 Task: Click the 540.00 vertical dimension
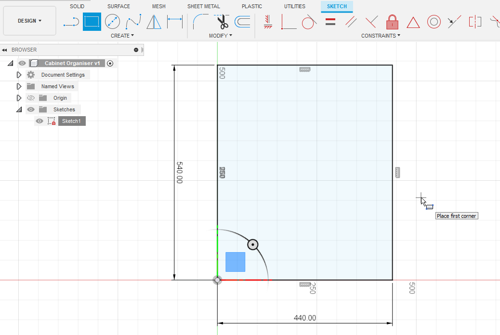tap(180, 172)
